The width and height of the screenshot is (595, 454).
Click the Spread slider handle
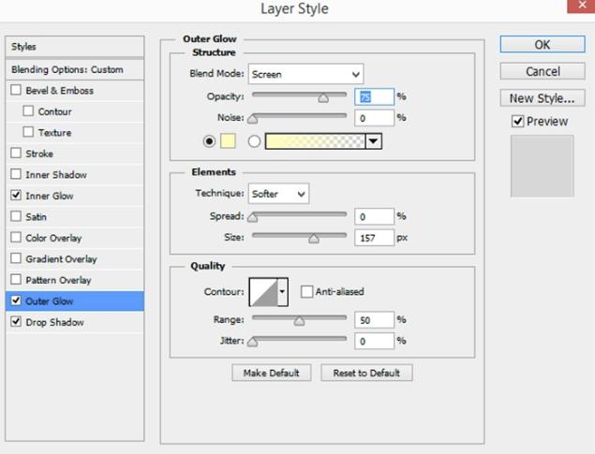tap(252, 218)
